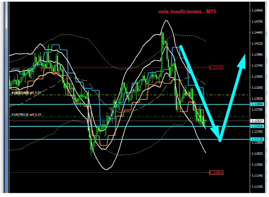The height and width of the screenshot is (197, 269).
Task: Click the cyan upward arrow drawing
Action: pos(233,98)
